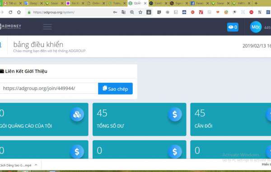Open a new browser tab
This screenshot has width=271, height=172.
point(256,3)
